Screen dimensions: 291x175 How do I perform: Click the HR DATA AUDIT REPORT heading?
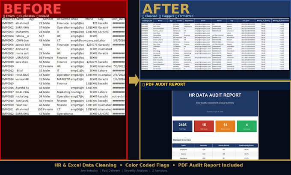pyautogui.click(x=215, y=95)
